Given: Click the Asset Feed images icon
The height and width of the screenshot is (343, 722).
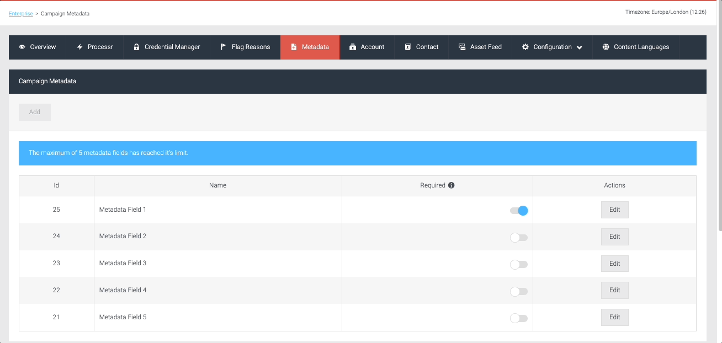Looking at the screenshot, I should (462, 47).
